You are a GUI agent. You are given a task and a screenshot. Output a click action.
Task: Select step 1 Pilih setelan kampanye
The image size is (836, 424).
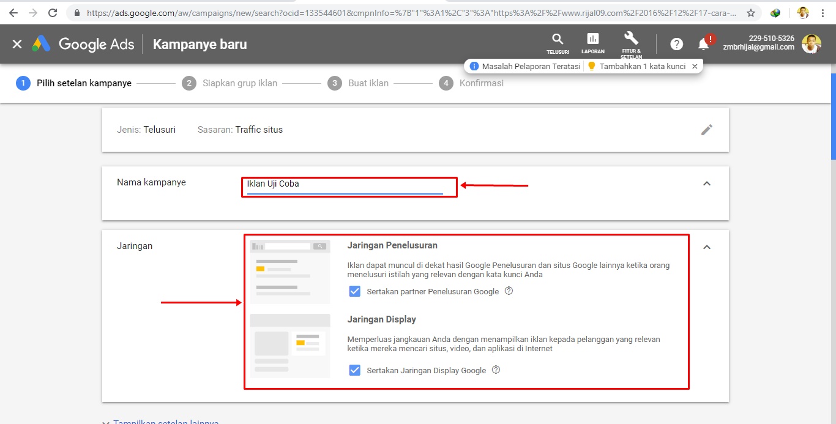pyautogui.click(x=74, y=83)
